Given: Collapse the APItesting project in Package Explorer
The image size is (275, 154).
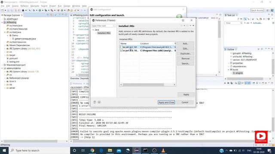Looking at the screenshot, I should (x=2, y=22).
